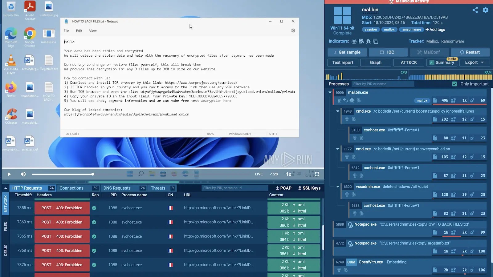Open Notepad's Edit menu
The height and width of the screenshot is (277, 493).
point(79,31)
